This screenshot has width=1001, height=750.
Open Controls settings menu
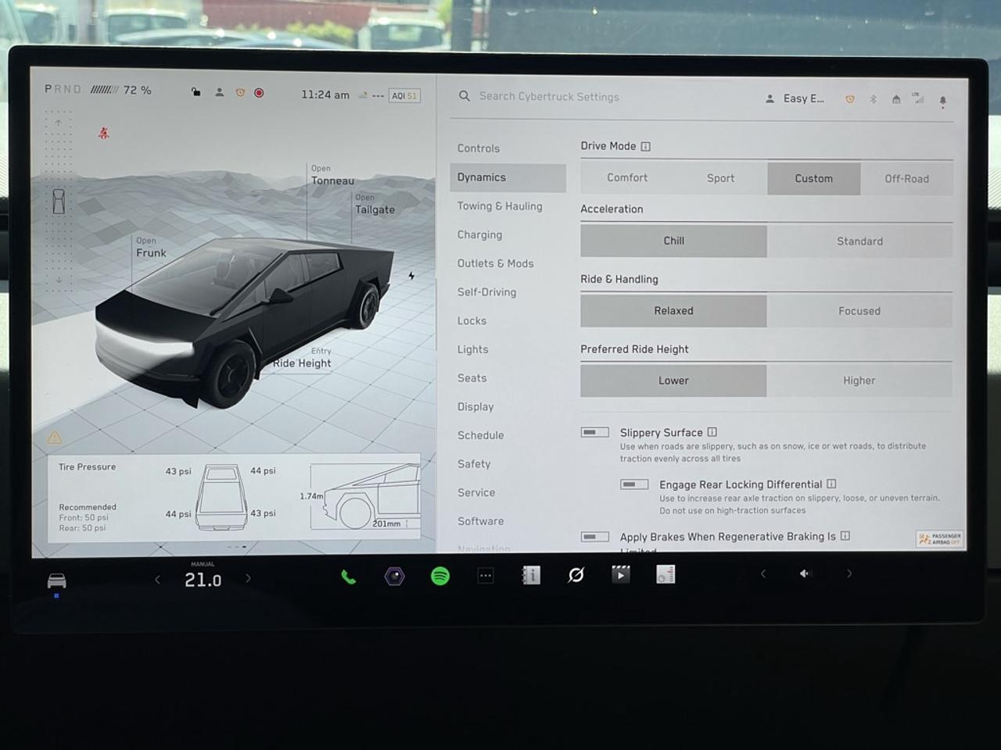pyautogui.click(x=479, y=148)
